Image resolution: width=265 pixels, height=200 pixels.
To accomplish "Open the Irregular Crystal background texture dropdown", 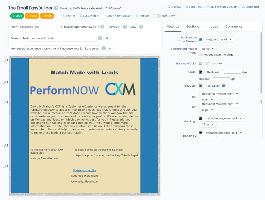I will (x=219, y=40).
